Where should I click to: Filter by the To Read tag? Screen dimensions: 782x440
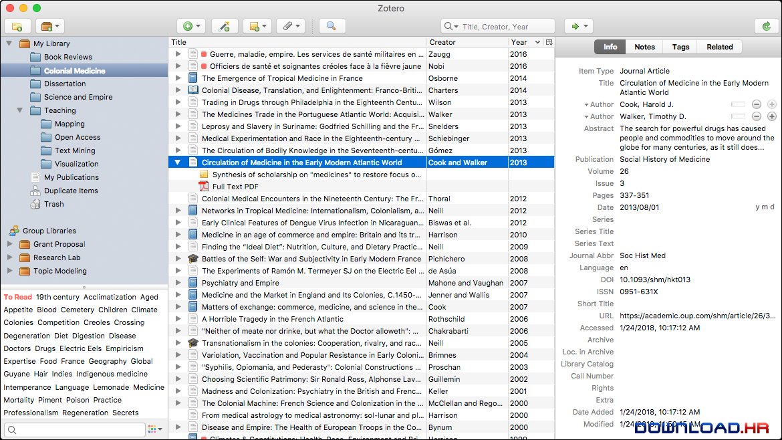coord(17,297)
